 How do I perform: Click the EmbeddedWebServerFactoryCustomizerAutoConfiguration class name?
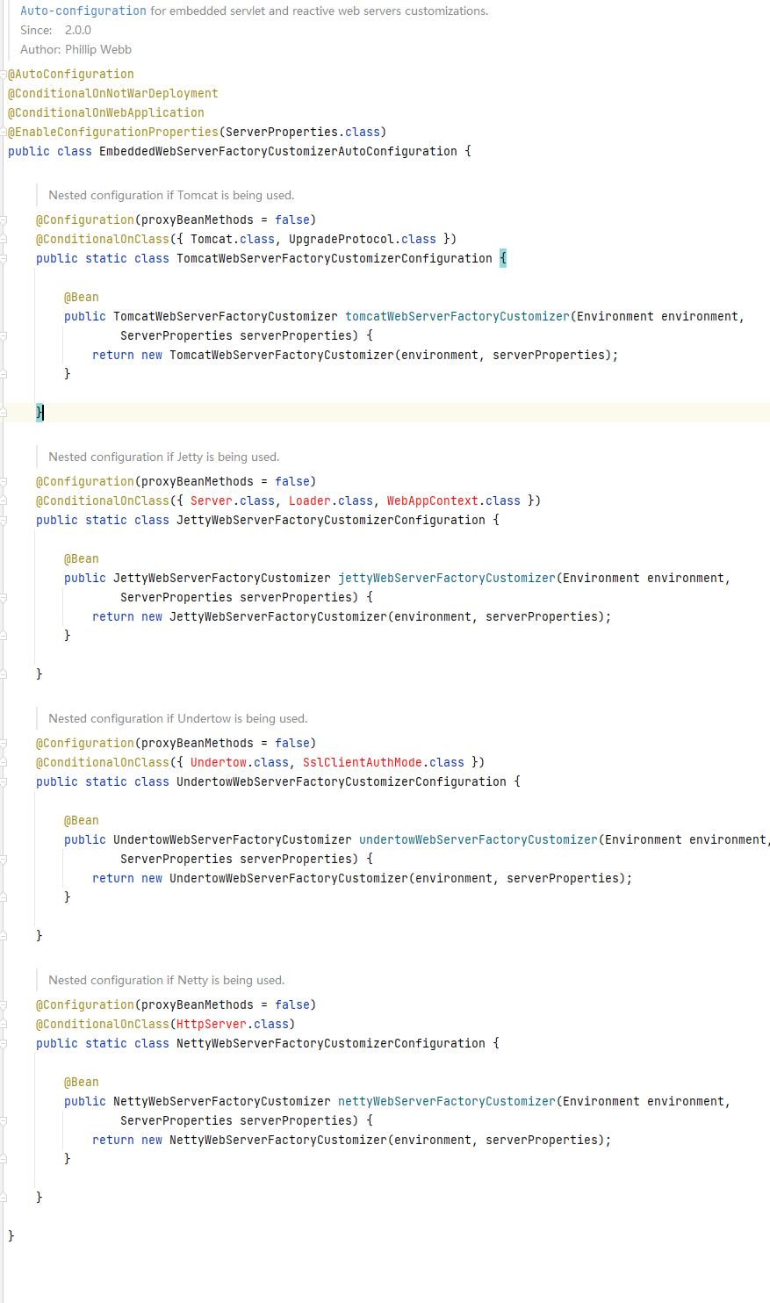point(278,152)
